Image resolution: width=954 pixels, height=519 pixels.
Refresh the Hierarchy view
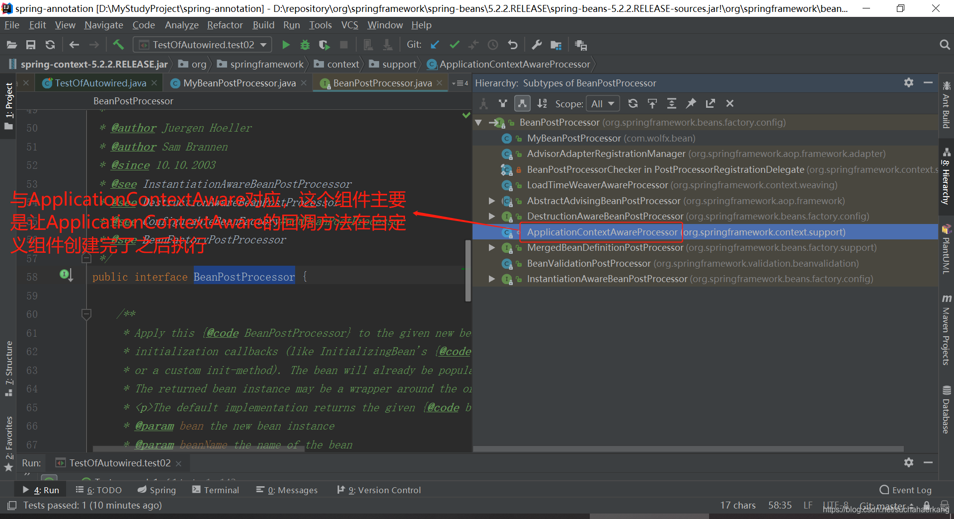[633, 103]
